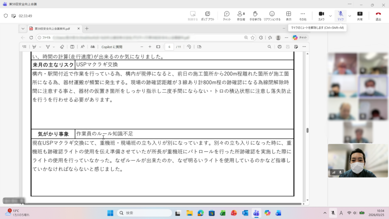Print the PDF document
Screen dimensions: 389x219
(x=280, y=47)
